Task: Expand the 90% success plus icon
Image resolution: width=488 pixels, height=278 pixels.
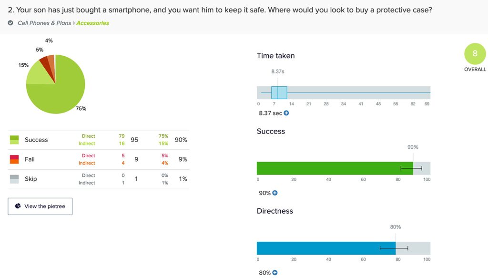Action: (275, 193)
